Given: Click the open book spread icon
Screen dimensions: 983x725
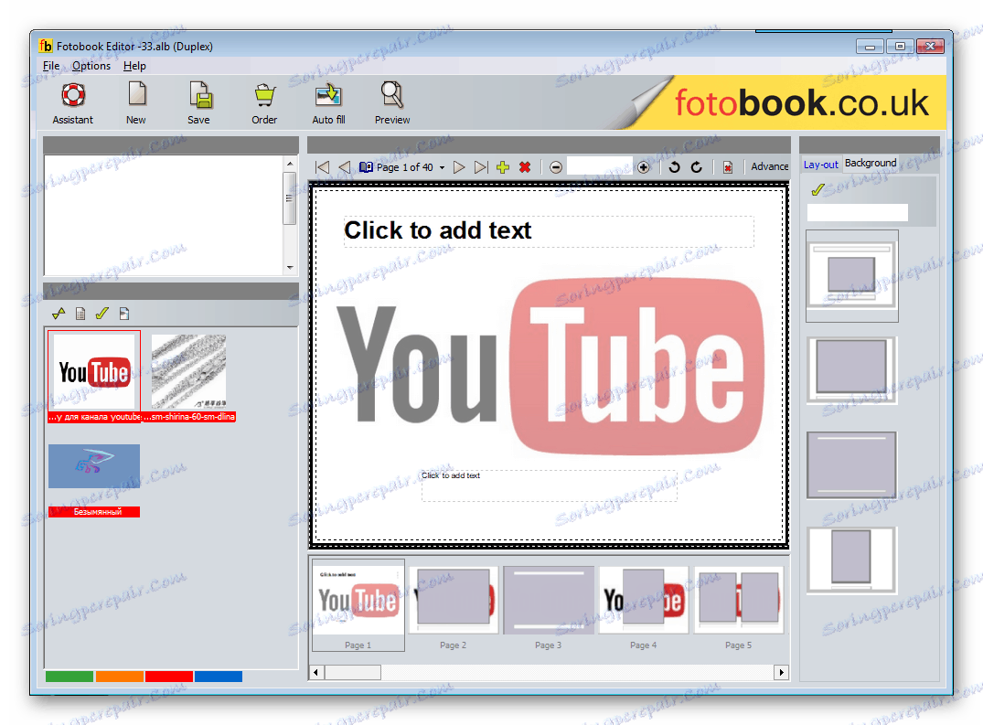Looking at the screenshot, I should click(366, 167).
